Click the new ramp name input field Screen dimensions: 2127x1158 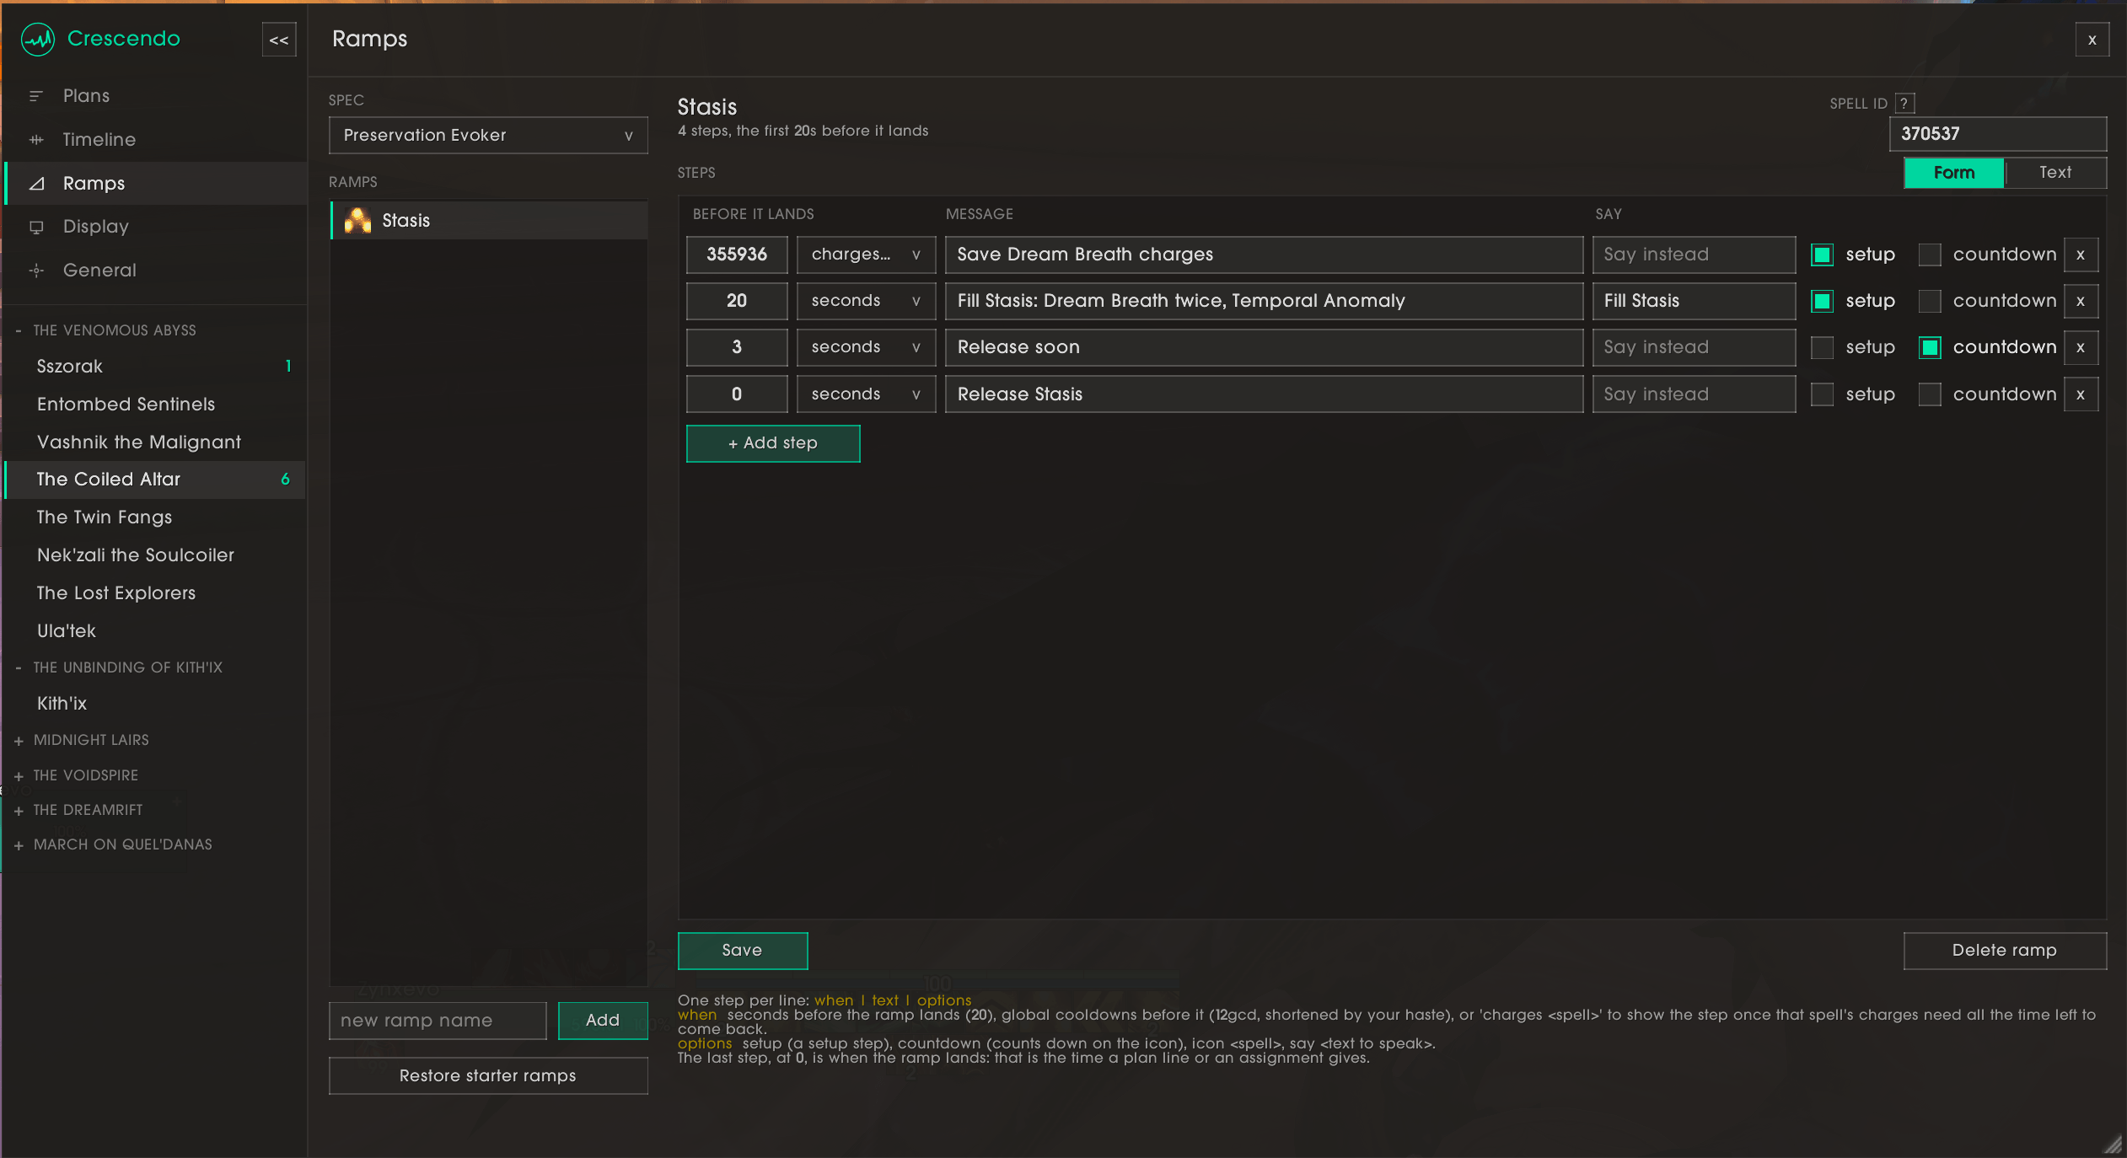coord(438,1021)
